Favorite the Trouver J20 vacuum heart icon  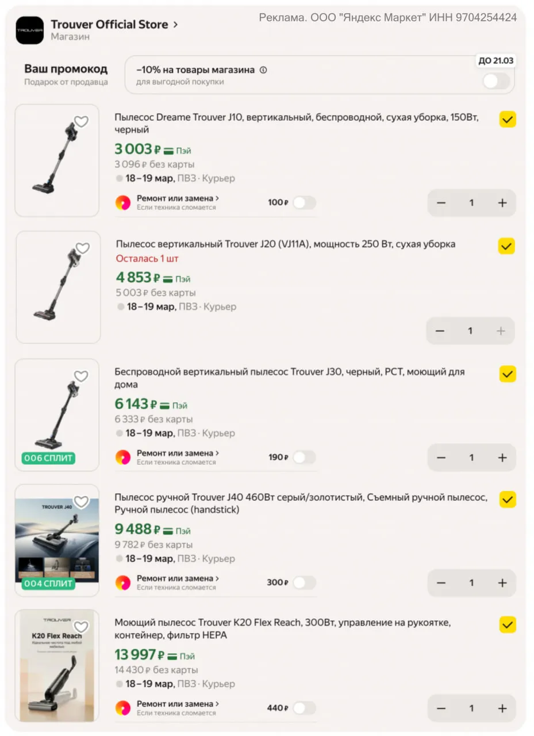pos(83,248)
